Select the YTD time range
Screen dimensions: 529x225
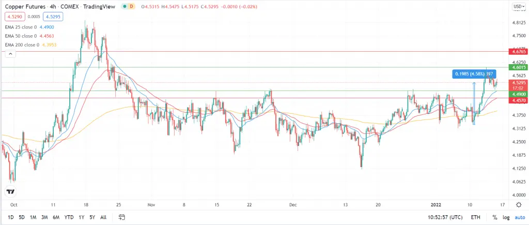point(69,217)
